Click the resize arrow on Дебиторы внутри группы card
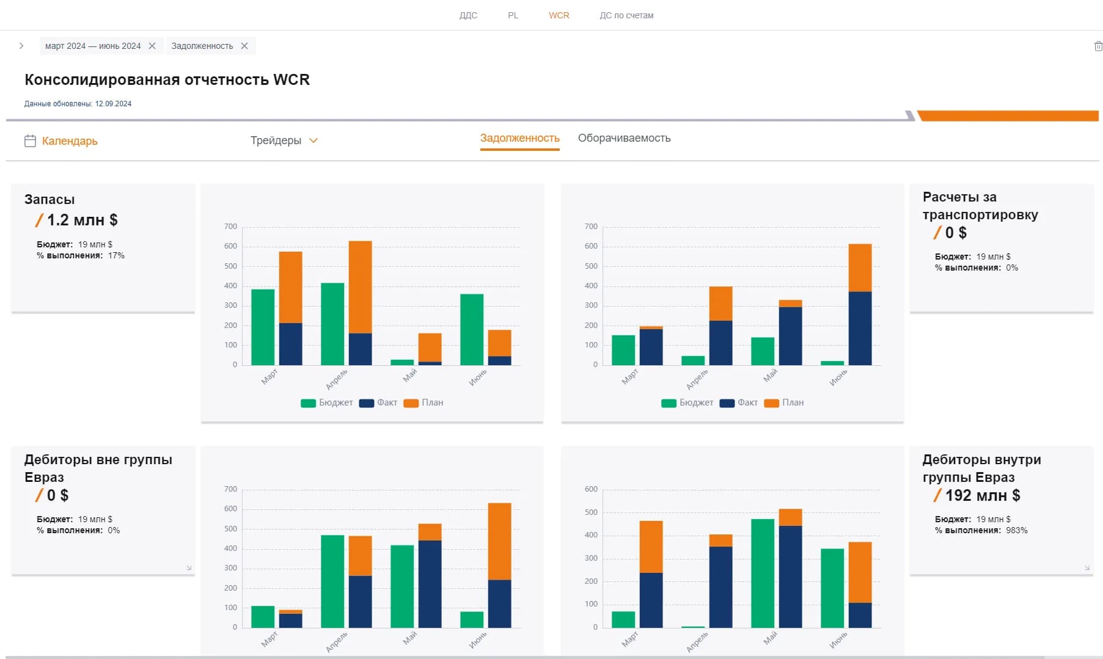Viewport: 1103px width, 659px height. (x=1087, y=568)
